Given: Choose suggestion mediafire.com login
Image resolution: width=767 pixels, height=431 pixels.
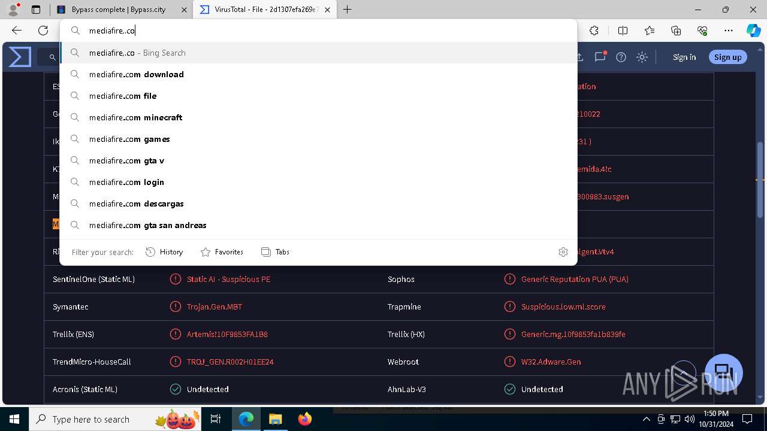Looking at the screenshot, I should 319,182.
